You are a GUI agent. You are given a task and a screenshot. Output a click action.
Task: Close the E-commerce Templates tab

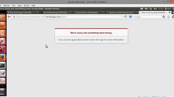point(104,12)
